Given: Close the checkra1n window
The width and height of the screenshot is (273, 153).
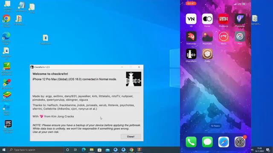Looking at the screenshot, I should tap(139, 67).
